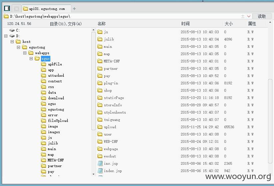Click the tree panel scrollbar thumb
The image size is (274, 186).
pyautogui.click(x=93, y=81)
